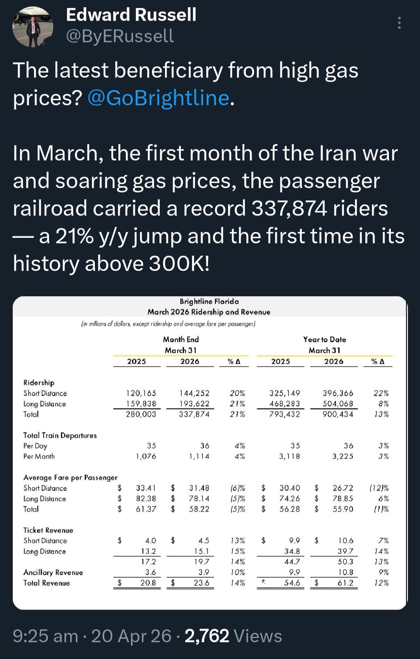The image size is (420, 659).
Task: Click the 337,874 total ridership figure in table
Action: coord(194,414)
